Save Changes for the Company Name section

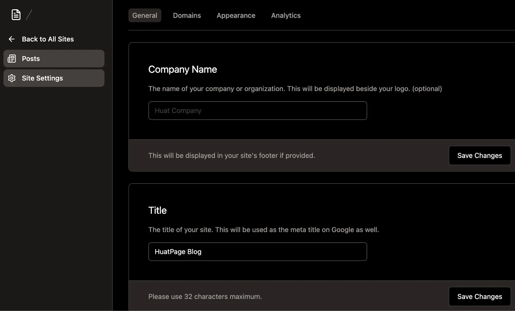pos(479,155)
